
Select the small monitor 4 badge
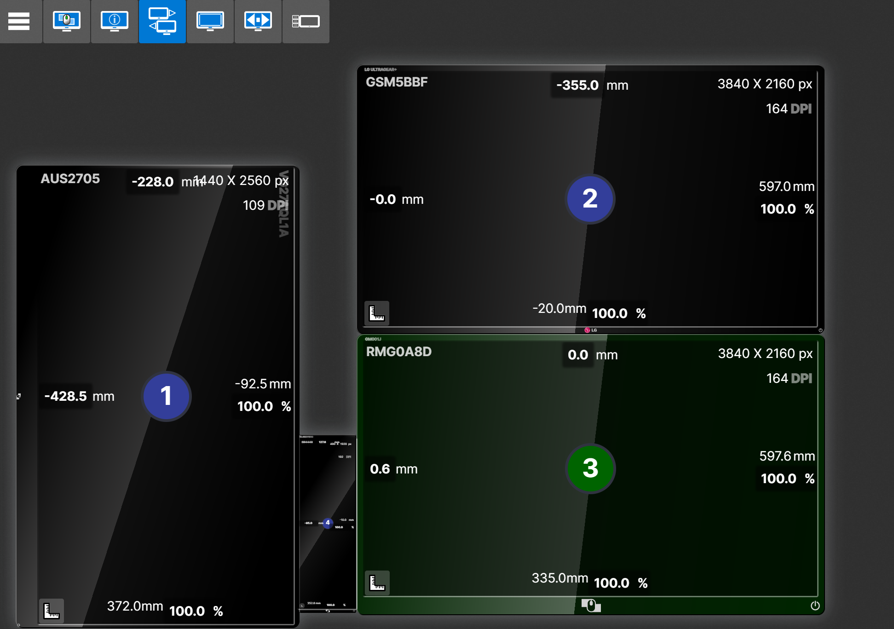click(328, 523)
